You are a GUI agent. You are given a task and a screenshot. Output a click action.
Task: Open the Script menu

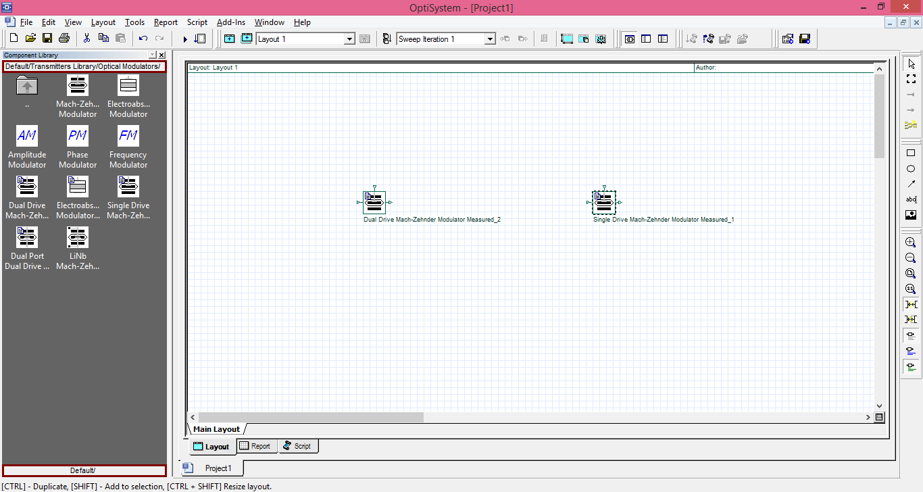coord(197,22)
